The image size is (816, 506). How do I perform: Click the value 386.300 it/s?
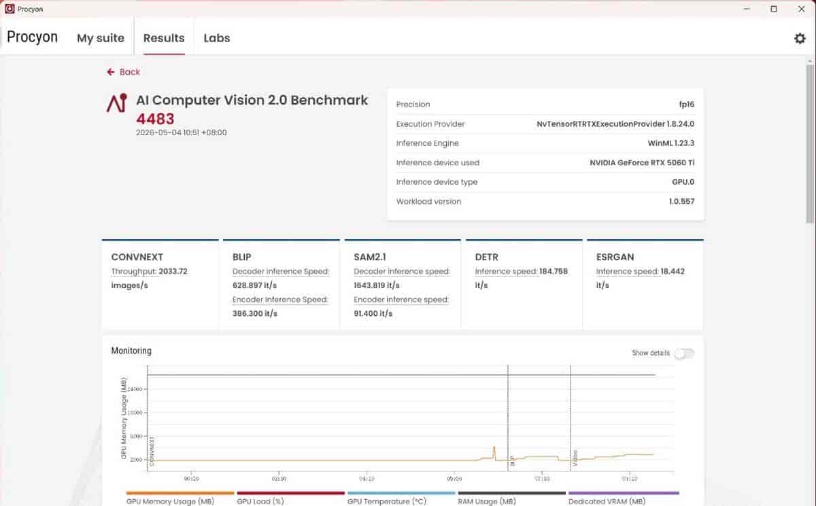[255, 314]
